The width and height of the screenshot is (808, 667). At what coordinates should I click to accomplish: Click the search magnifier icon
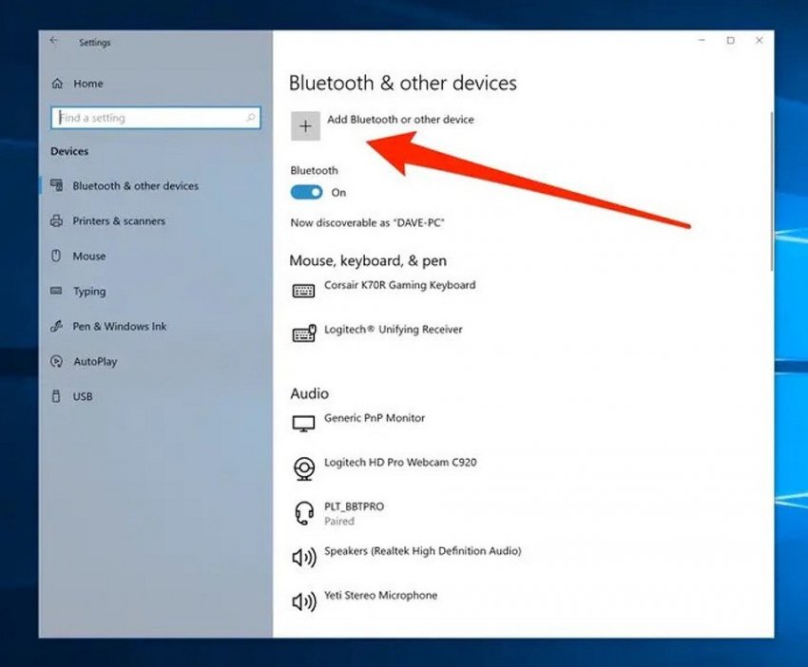[251, 118]
